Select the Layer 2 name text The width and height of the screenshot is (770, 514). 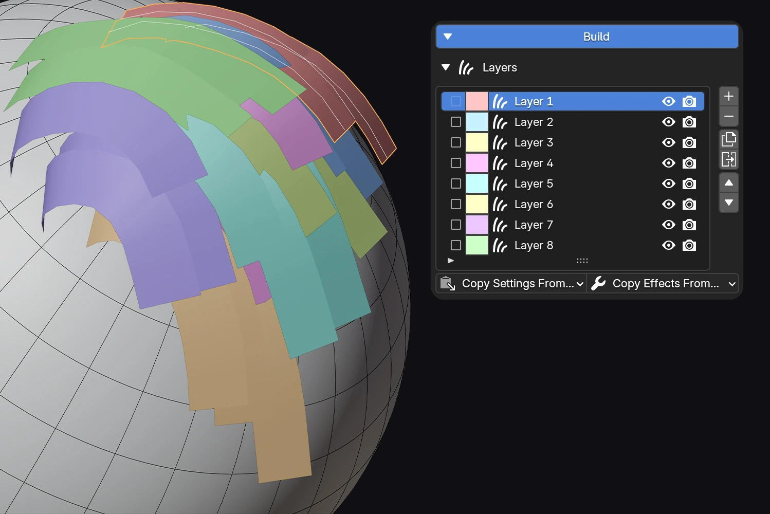coord(534,122)
